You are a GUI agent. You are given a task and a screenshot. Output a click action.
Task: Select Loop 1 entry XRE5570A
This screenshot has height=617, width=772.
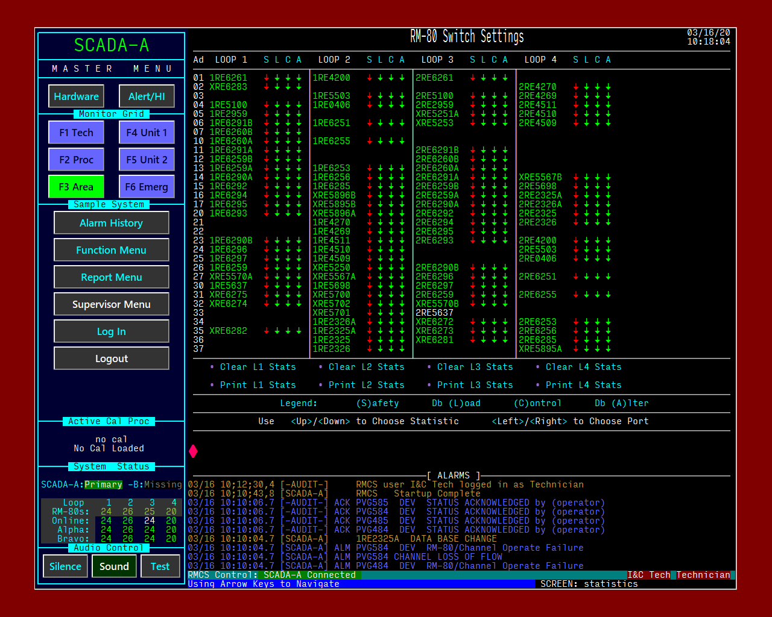[x=231, y=277]
